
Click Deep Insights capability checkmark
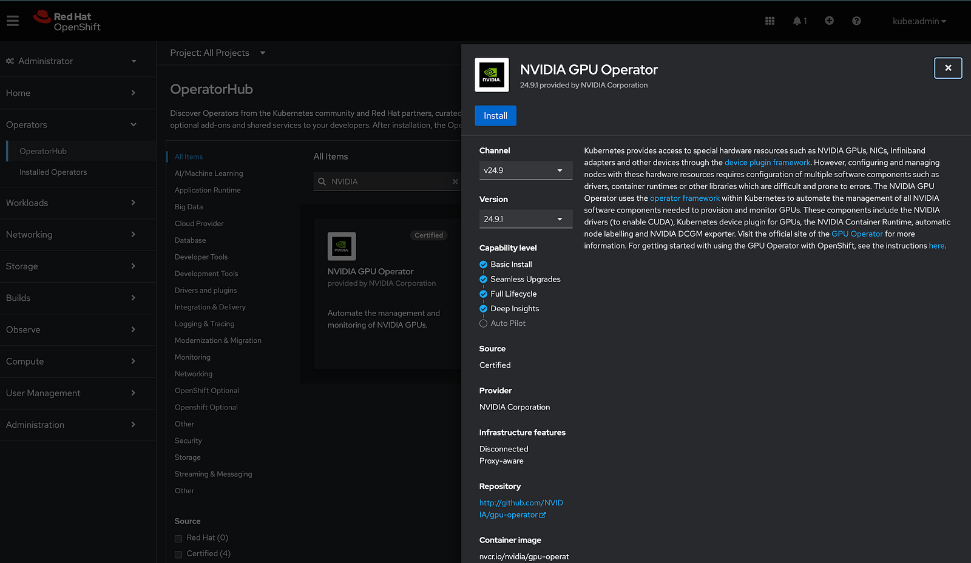click(x=483, y=309)
